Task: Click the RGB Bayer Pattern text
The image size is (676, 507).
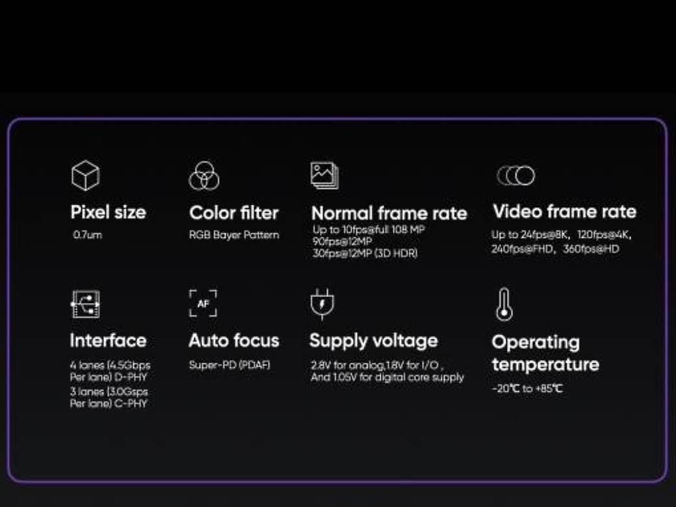Action: tap(234, 235)
